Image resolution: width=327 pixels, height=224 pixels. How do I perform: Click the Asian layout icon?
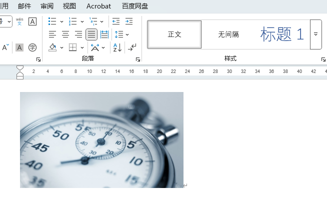tap(95, 47)
